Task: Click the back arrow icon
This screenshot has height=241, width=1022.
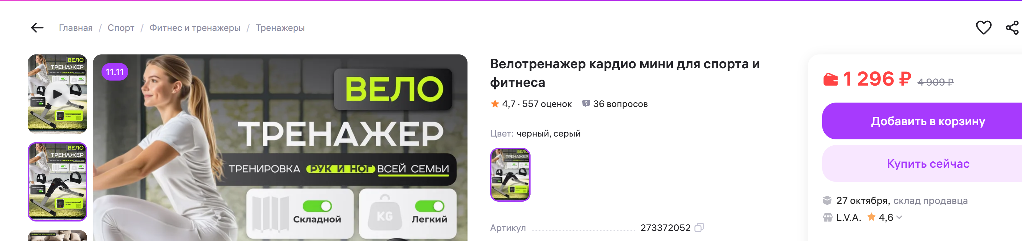Action: (x=37, y=28)
